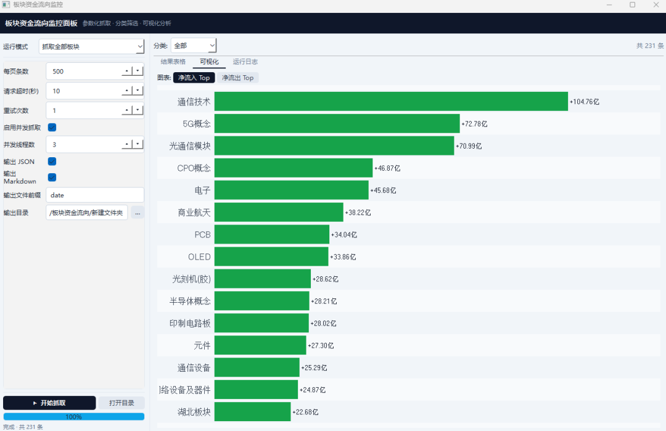Expand the 分类 filter dropdown

point(194,46)
